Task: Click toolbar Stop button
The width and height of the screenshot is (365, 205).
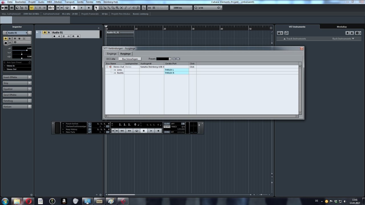Action: [74, 8]
